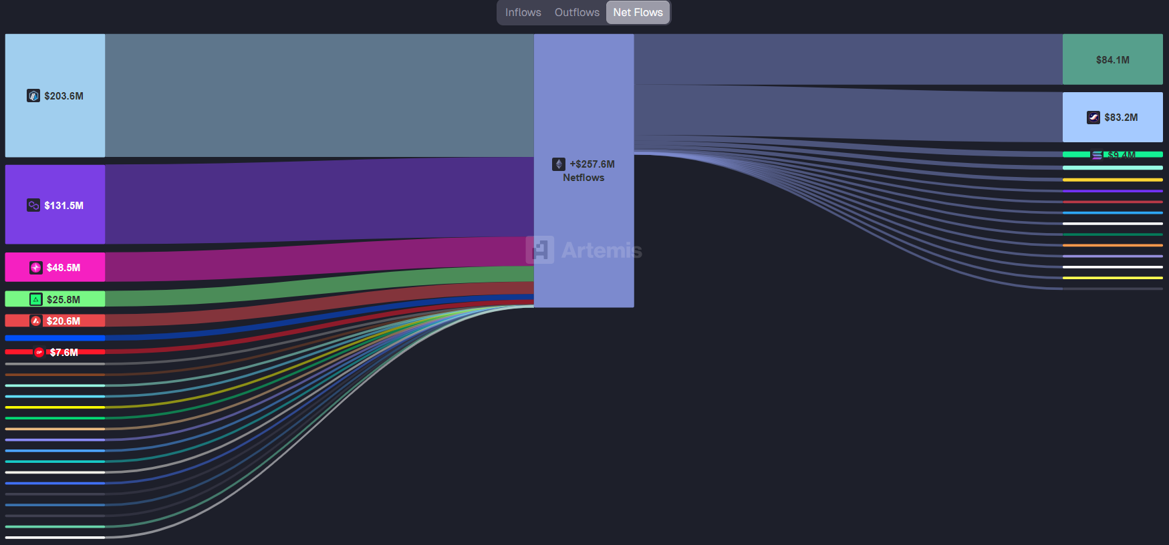Click the Solana icon beside $9.4M
Screen dimensions: 1169x545
tap(1097, 155)
